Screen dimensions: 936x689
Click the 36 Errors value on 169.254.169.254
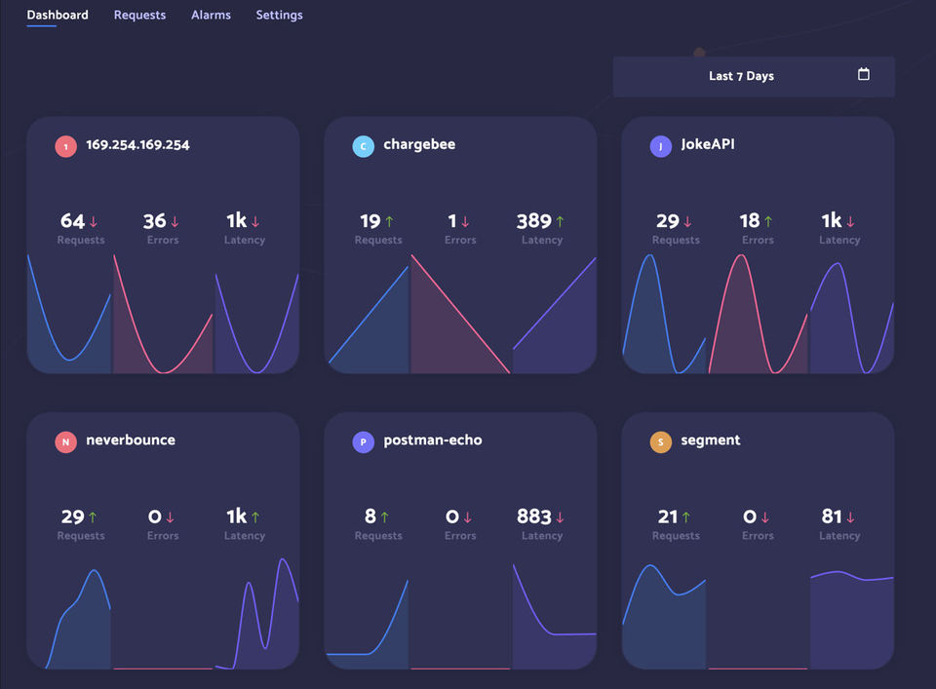click(155, 220)
